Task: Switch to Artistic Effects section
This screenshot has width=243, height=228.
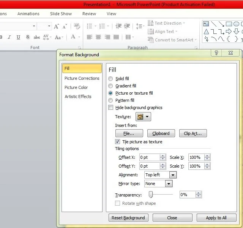Action: pyautogui.click(x=82, y=97)
